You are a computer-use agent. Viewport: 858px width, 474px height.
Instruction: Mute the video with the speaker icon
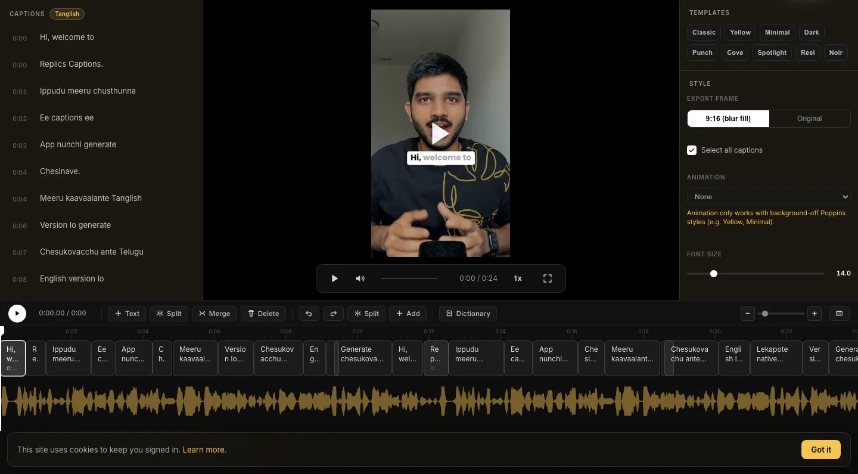(x=360, y=278)
